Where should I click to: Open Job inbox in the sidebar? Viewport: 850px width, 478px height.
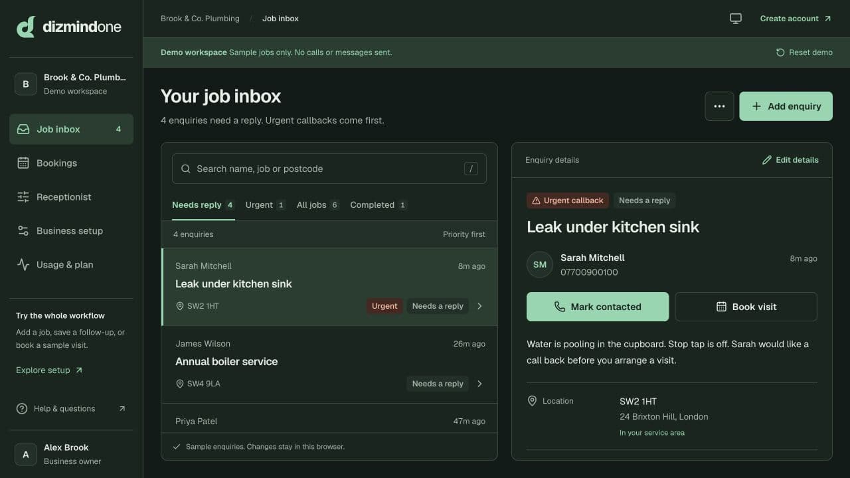coord(71,129)
